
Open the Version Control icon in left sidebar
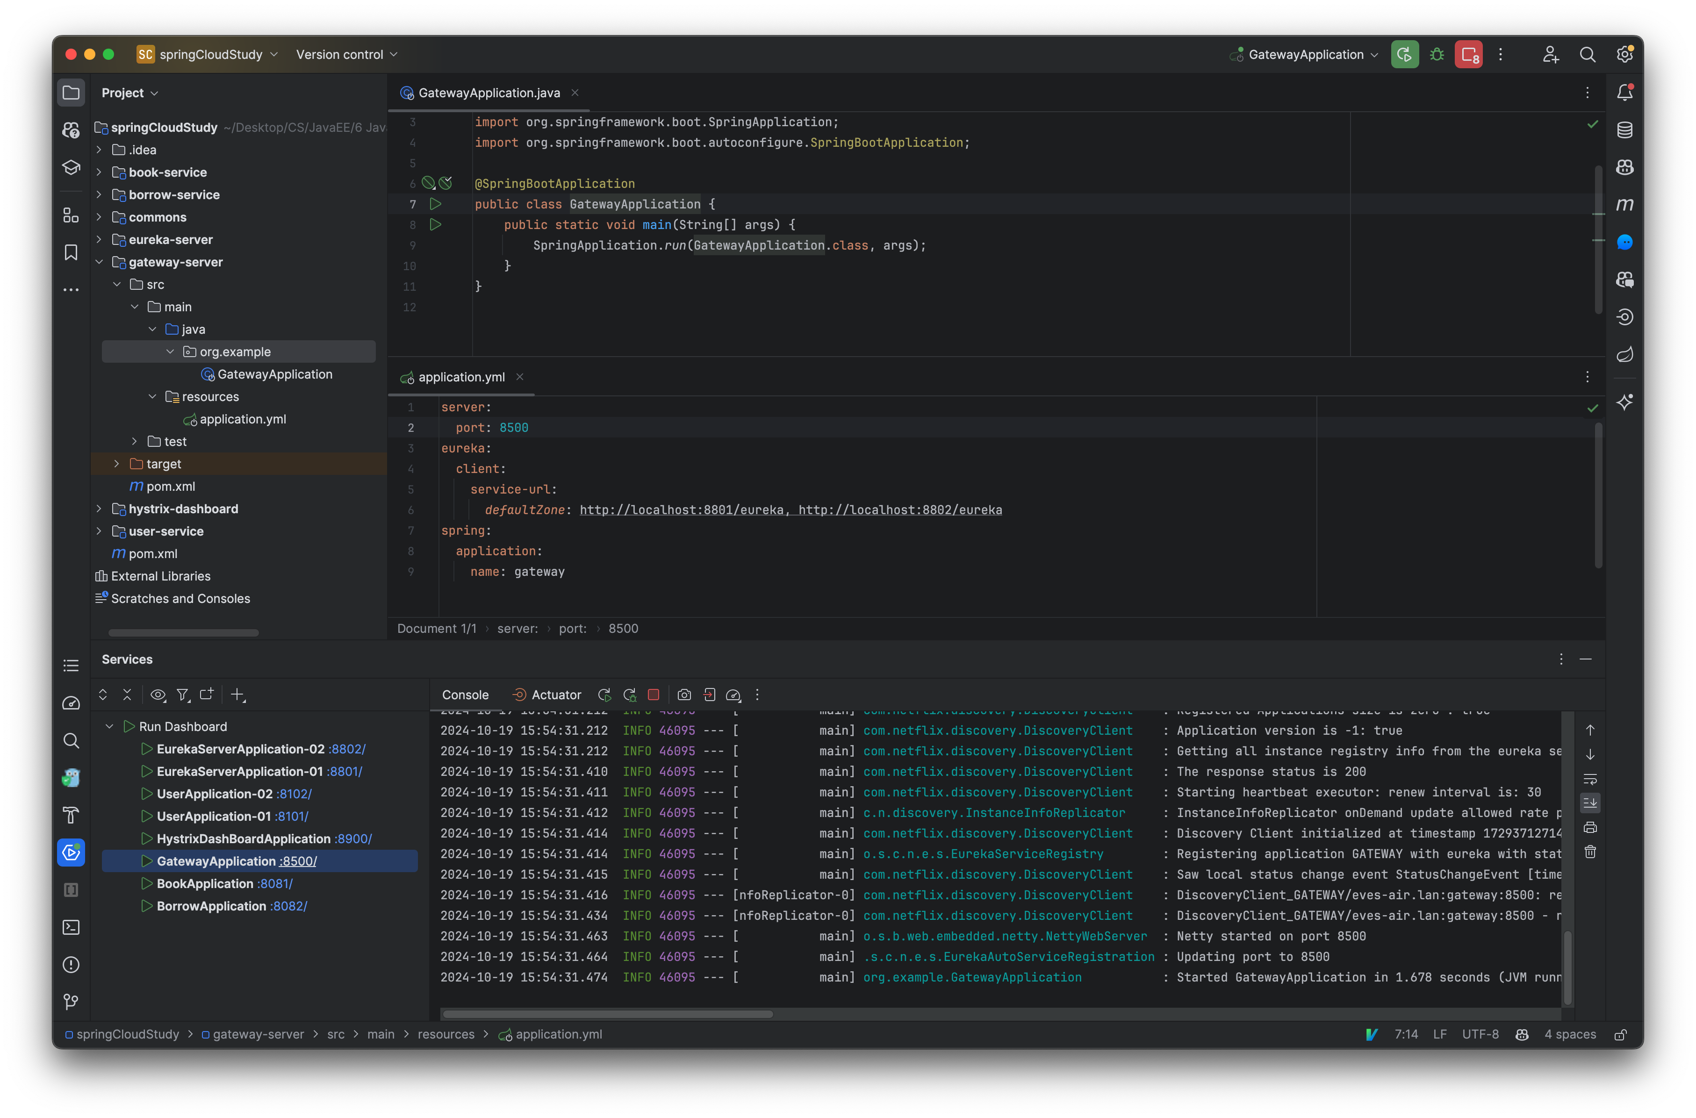[x=72, y=1001]
